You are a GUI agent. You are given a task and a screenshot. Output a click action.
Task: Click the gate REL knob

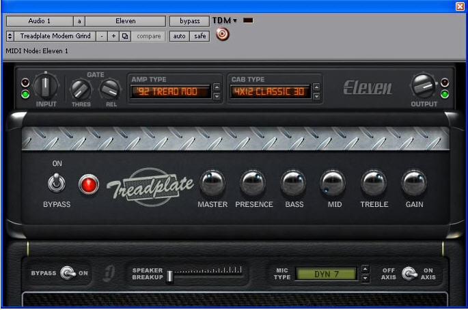pyautogui.click(x=110, y=90)
